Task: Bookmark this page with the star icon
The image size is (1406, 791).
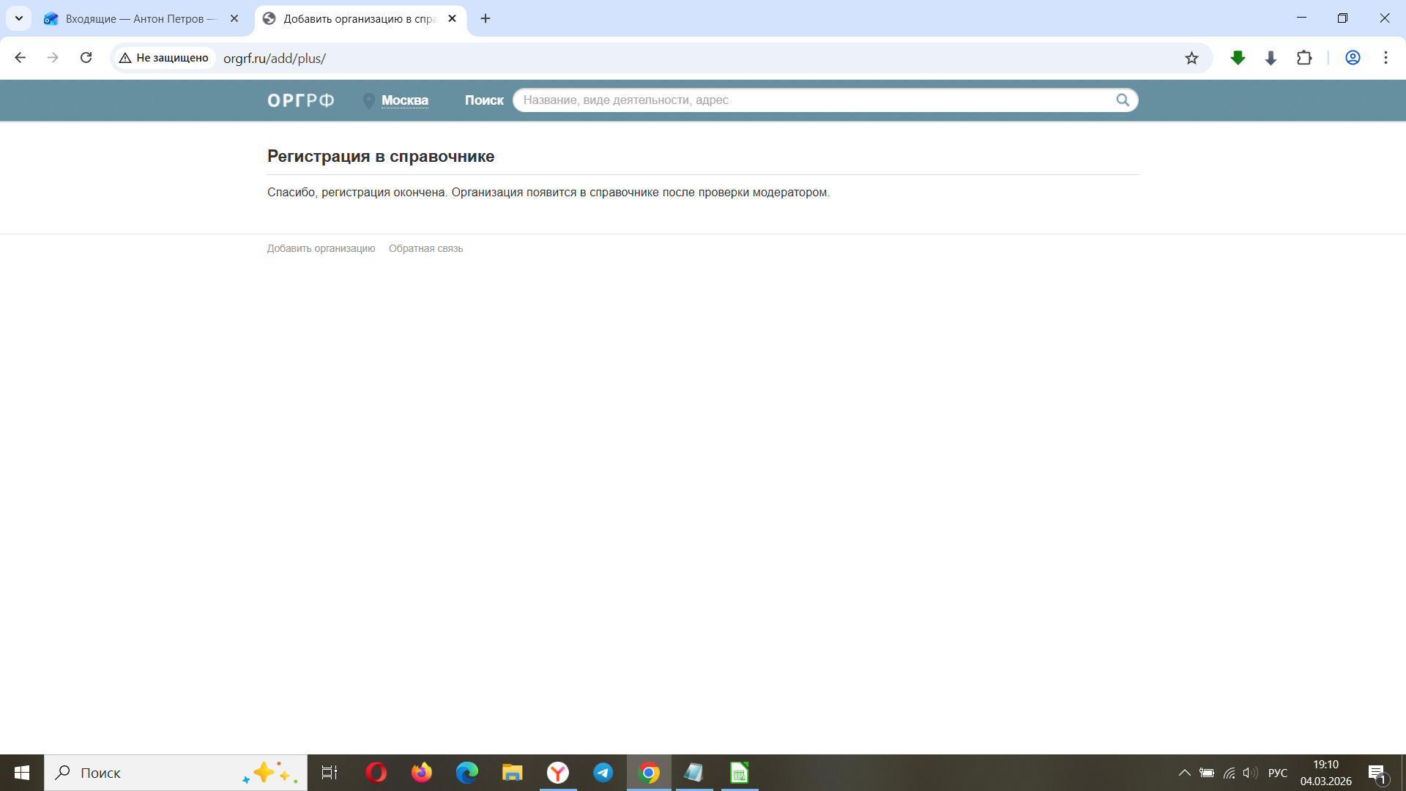Action: point(1191,58)
